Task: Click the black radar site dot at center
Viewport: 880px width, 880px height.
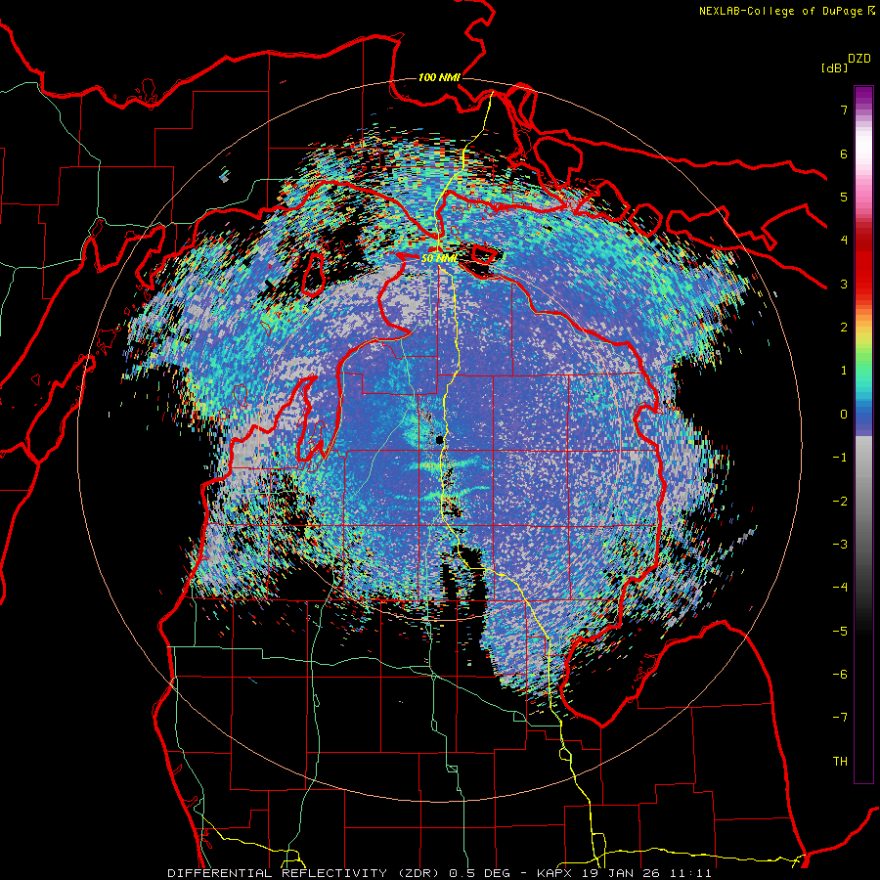Action: point(439,439)
